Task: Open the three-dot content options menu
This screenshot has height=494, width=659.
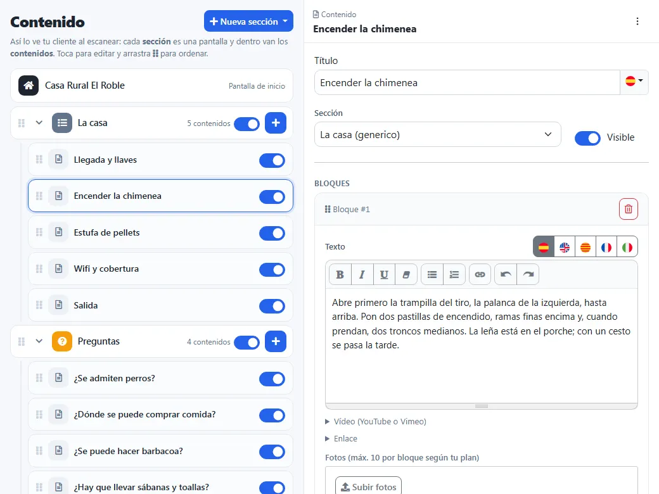Action: pos(637,22)
